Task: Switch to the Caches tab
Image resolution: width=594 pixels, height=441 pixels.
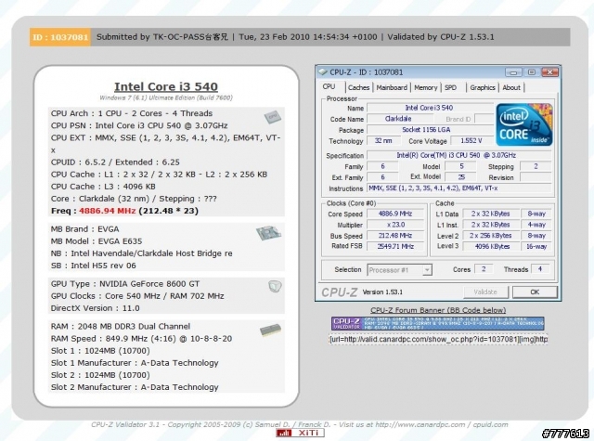Action: tap(358, 87)
